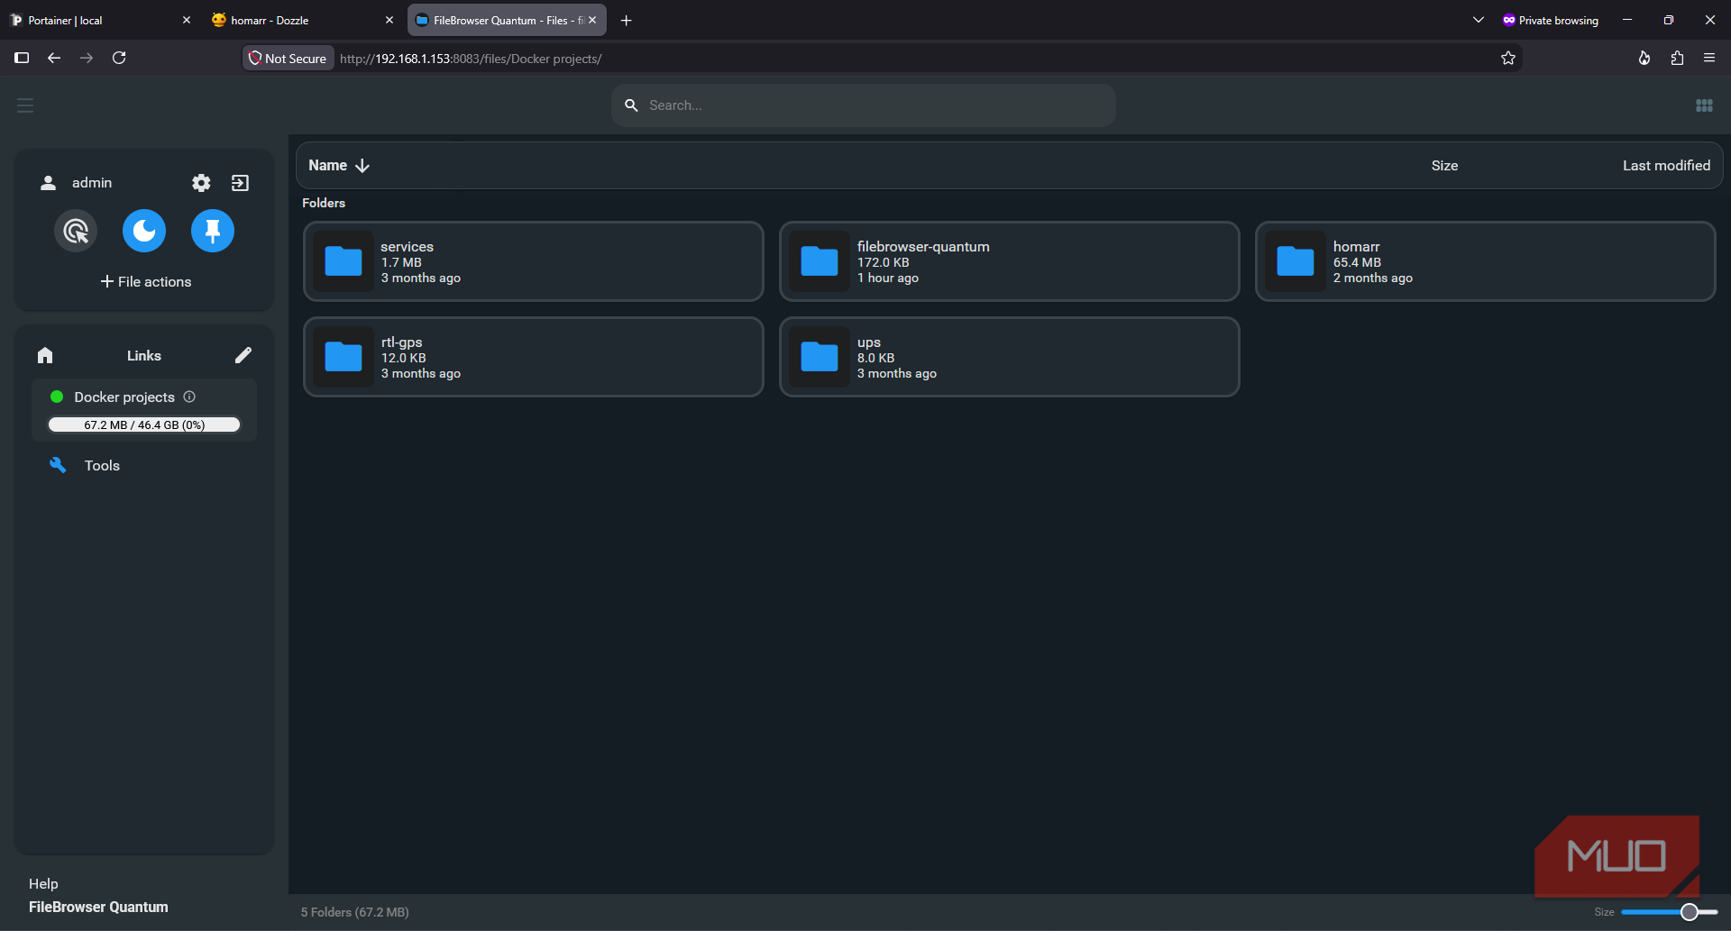The width and height of the screenshot is (1731, 931).
Task: Show Docker projects info icon
Action: tap(189, 397)
